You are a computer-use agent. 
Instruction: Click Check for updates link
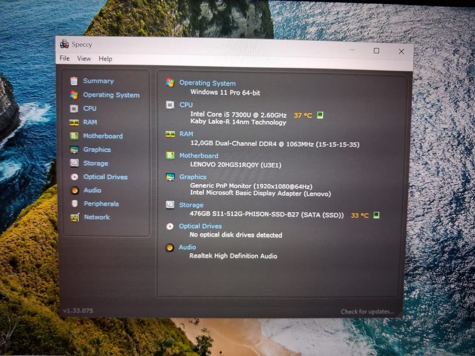pos(368,311)
